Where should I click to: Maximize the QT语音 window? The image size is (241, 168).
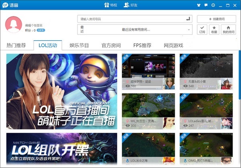[x=228, y=5]
